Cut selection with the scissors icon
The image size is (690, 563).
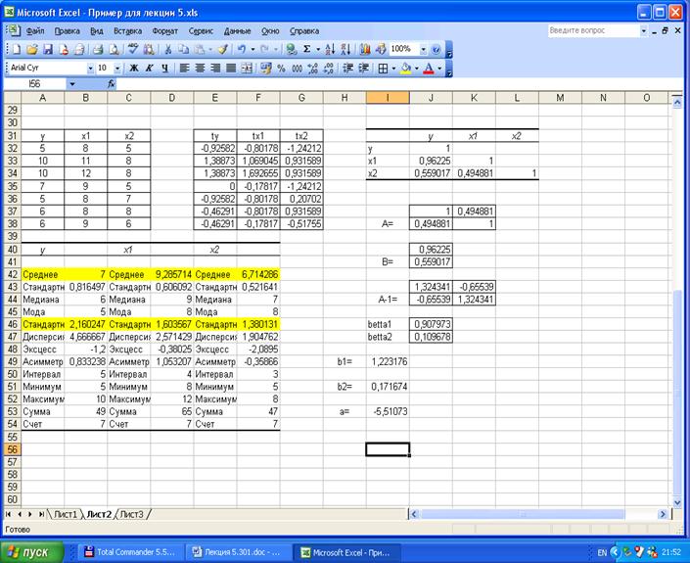tap(167, 49)
